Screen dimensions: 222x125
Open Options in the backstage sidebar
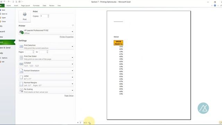point(4,58)
